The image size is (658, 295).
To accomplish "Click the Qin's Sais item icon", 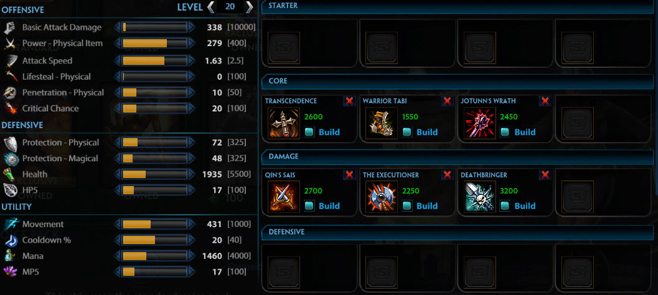I will coord(284,197).
